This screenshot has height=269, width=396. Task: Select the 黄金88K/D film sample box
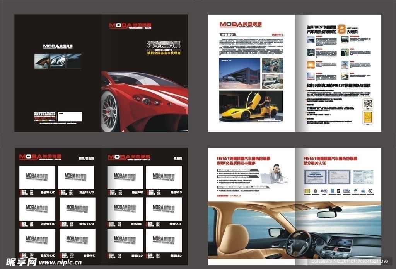(76, 177)
